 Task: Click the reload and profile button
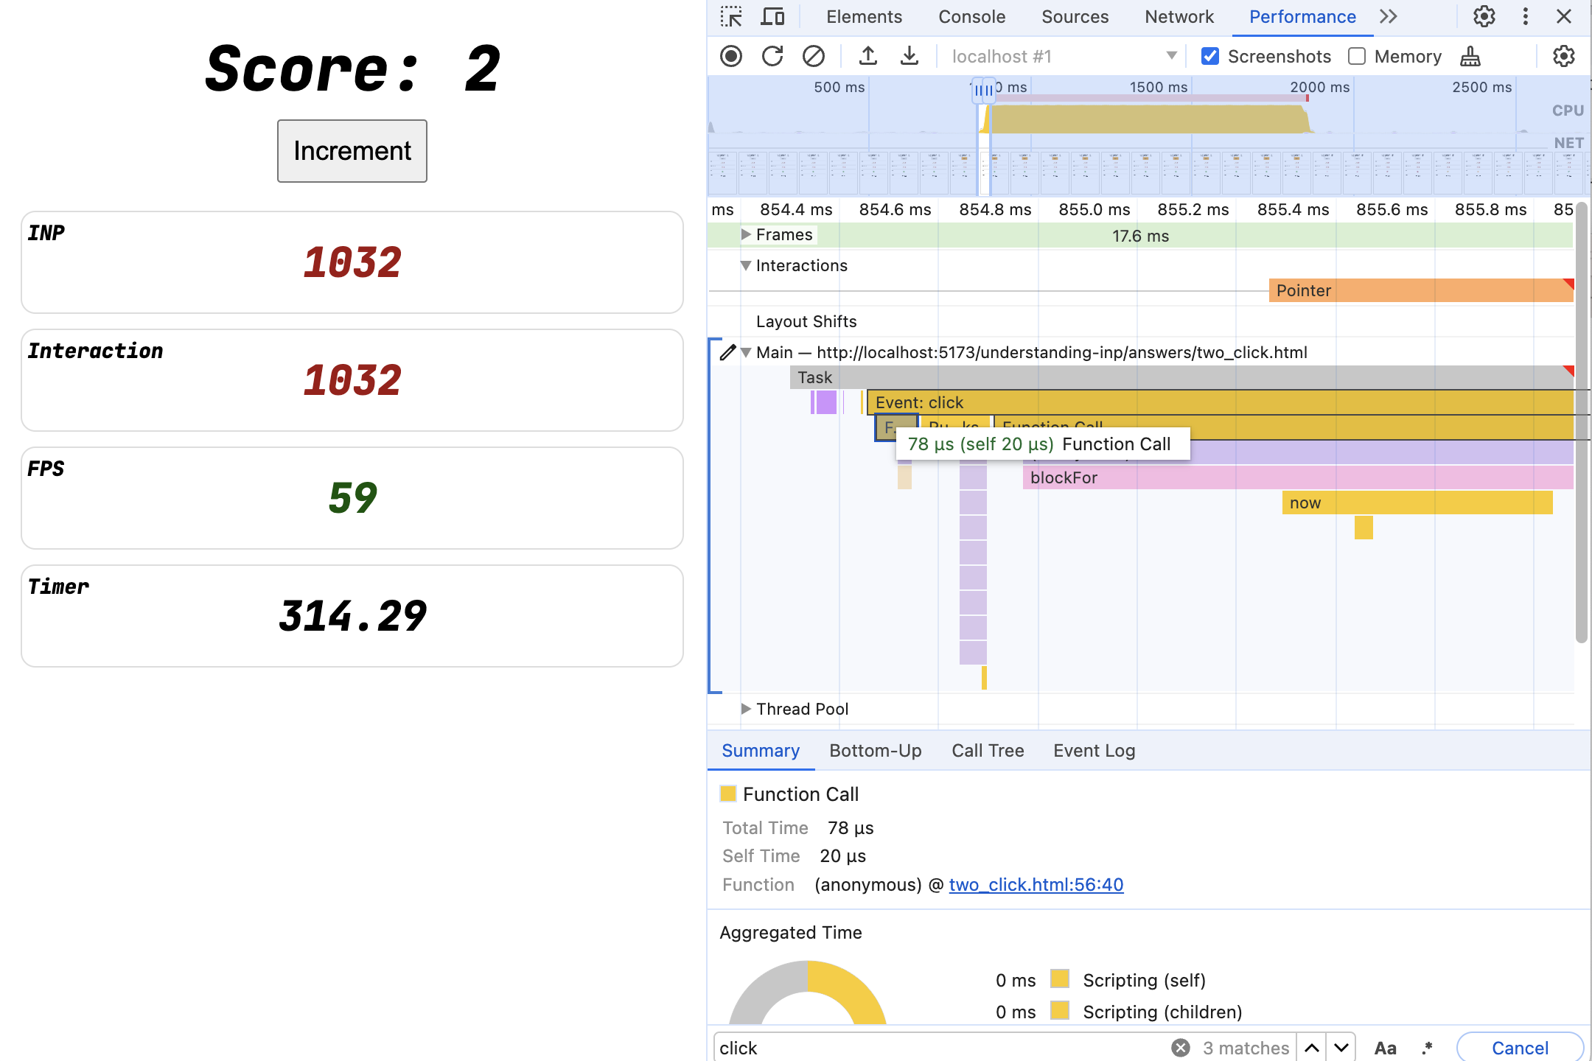pyautogui.click(x=771, y=56)
